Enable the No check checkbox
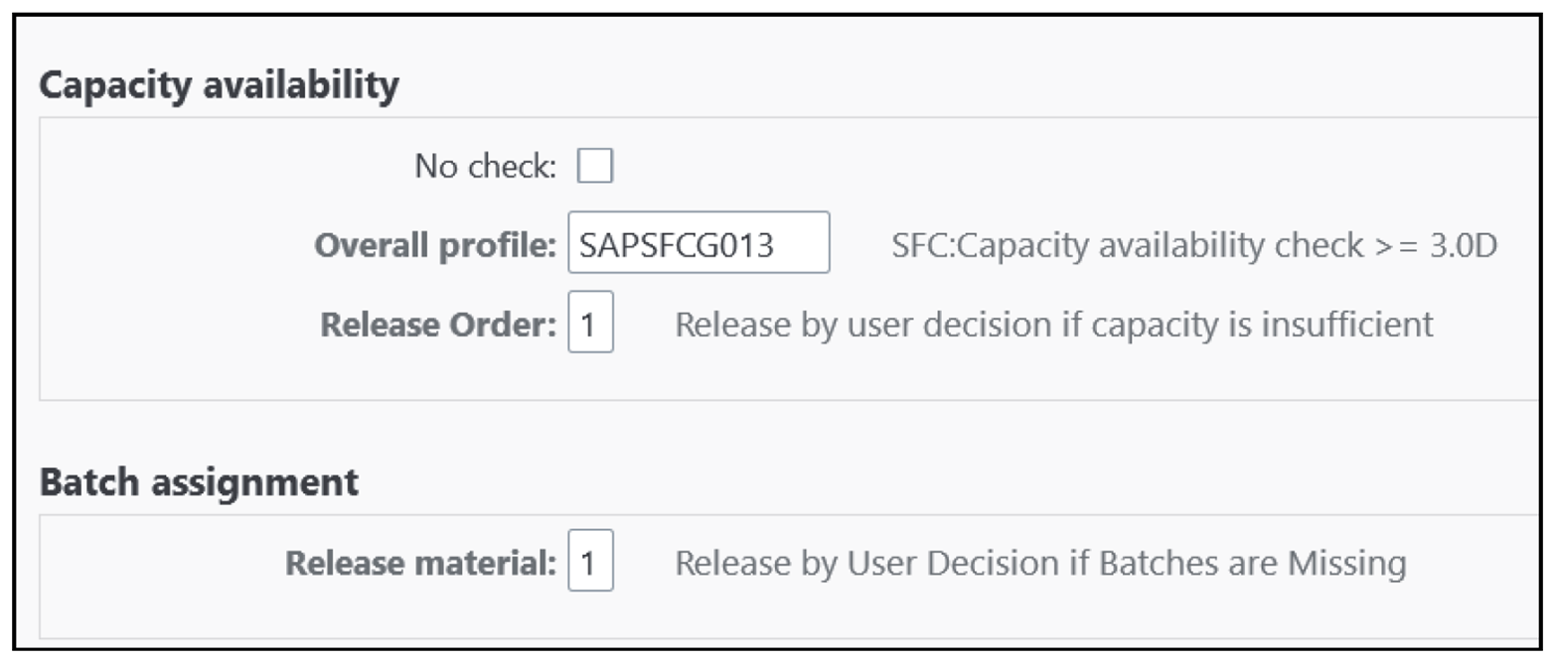Image resolution: width=1556 pixels, height=663 pixels. pyautogui.click(x=595, y=166)
